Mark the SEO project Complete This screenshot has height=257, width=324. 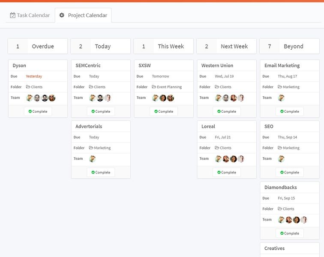coord(290,172)
